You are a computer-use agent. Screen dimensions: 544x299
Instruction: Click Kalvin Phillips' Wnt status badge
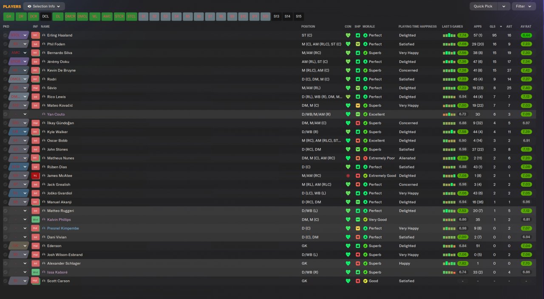(x=35, y=219)
